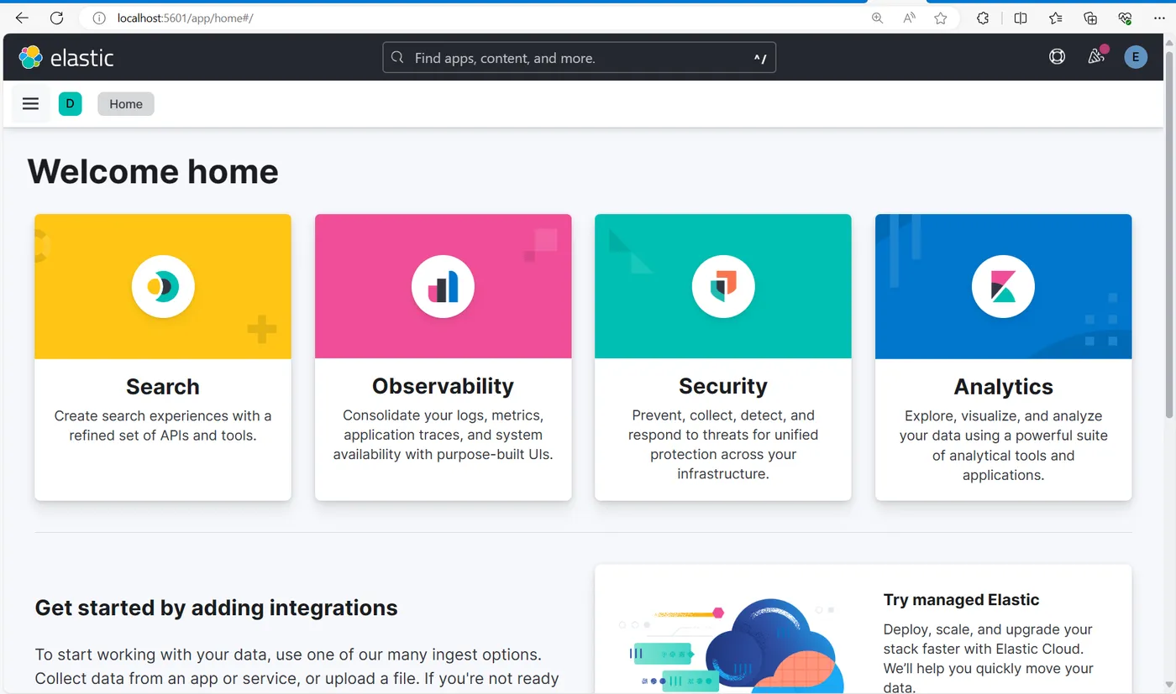Click the Observability bar chart icon
Viewport: 1176px width, 694px height.
coord(443,287)
